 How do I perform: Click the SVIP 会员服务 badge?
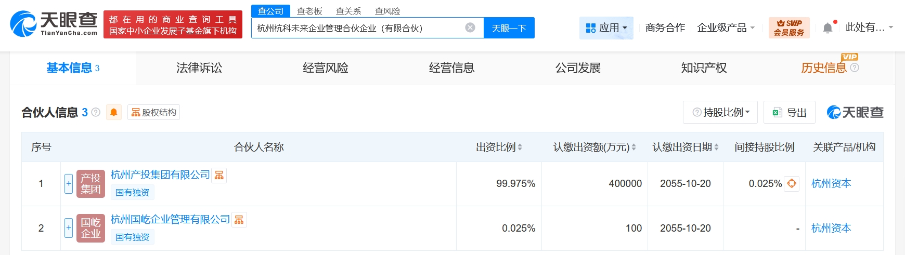(788, 28)
